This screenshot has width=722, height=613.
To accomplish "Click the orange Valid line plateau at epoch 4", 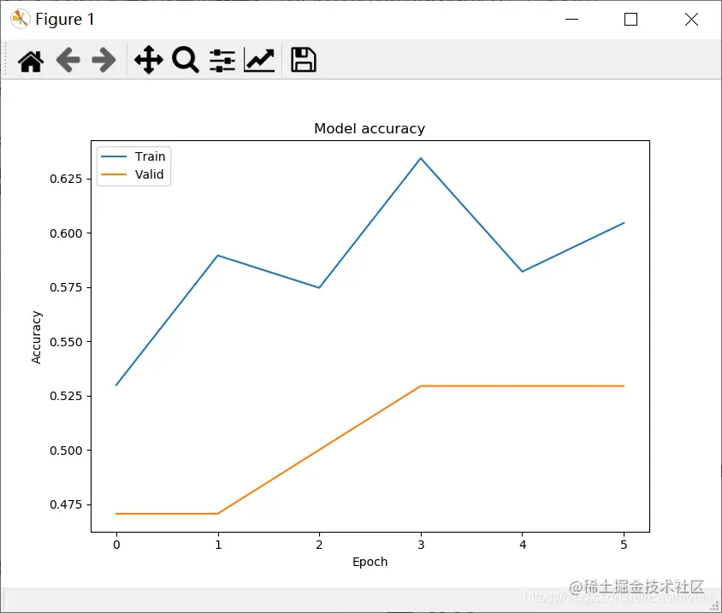I will (x=523, y=386).
